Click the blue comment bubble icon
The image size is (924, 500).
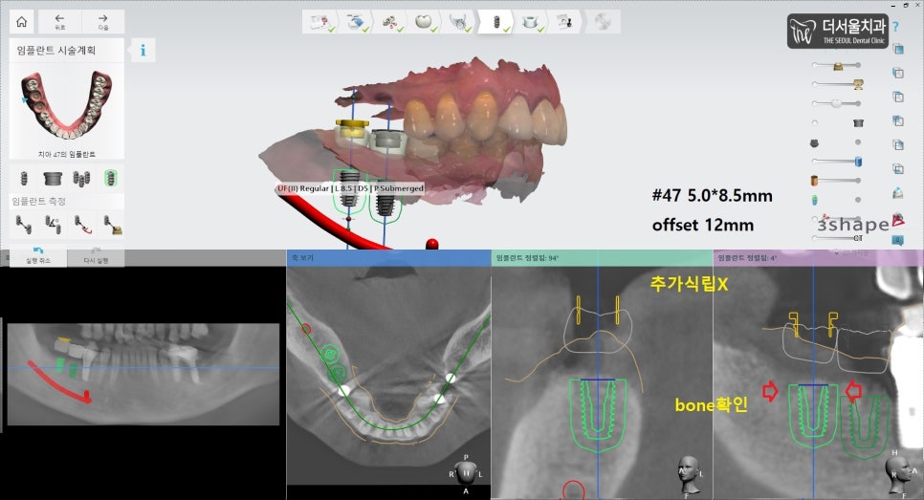pyautogui.click(x=897, y=240)
